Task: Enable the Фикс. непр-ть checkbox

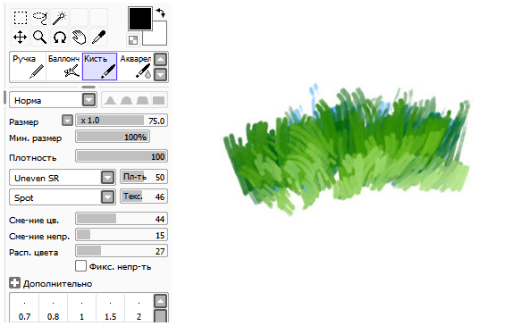Action: [80, 266]
